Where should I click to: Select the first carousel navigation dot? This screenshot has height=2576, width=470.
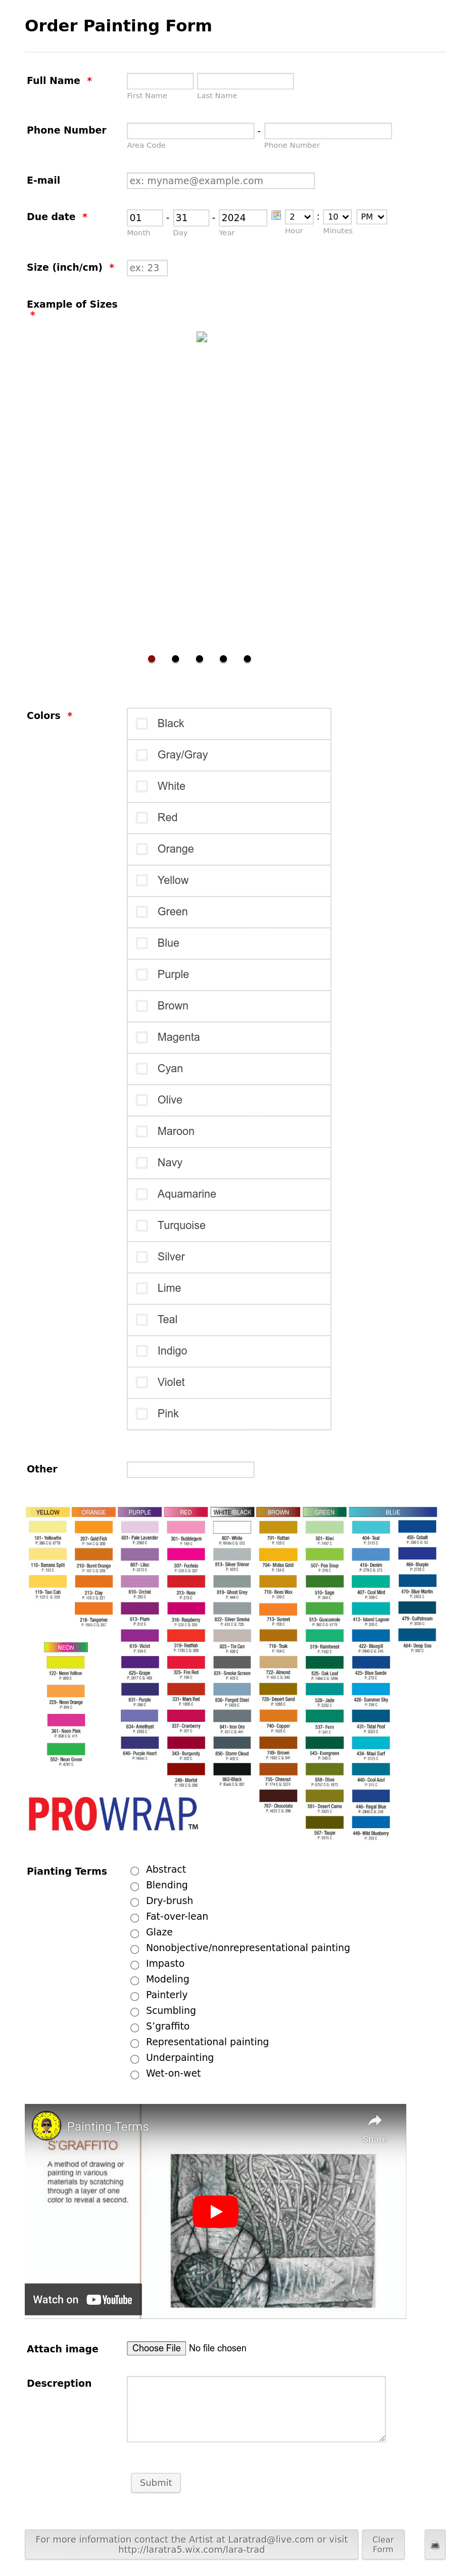(152, 659)
